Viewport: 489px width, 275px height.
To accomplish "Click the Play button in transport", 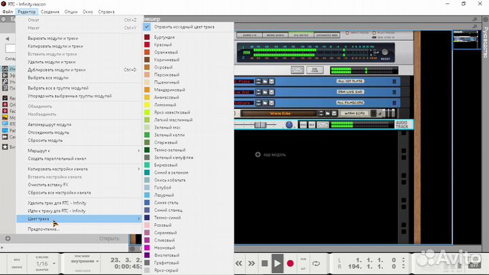I will [x=277, y=263].
